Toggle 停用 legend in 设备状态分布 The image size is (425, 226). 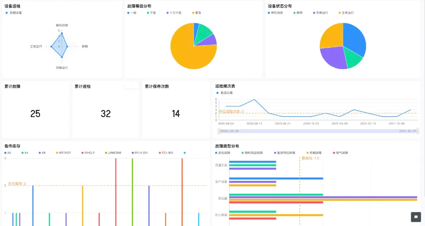pos(297,13)
